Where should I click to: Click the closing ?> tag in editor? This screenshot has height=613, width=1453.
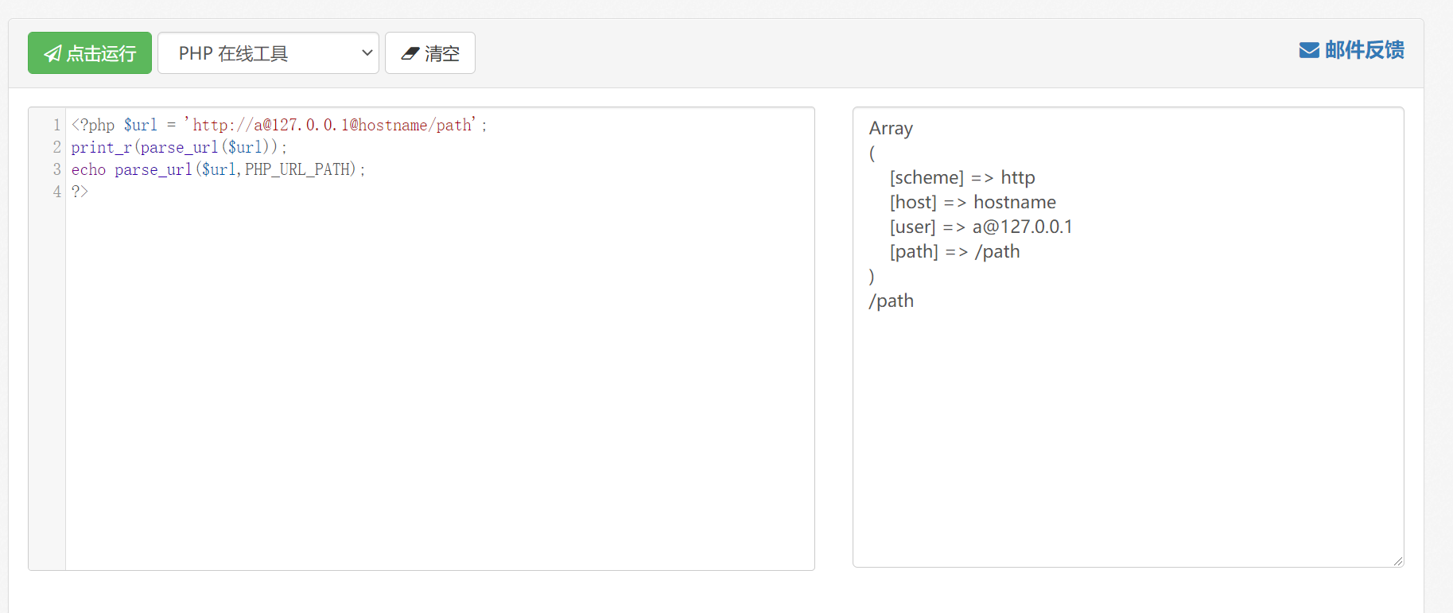click(80, 192)
